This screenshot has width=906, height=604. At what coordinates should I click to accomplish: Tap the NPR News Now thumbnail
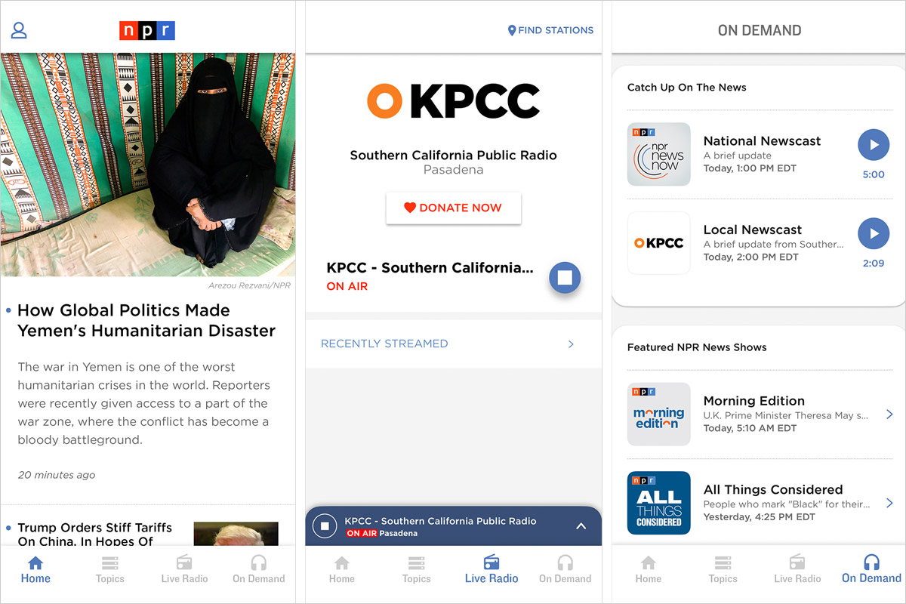coord(658,154)
